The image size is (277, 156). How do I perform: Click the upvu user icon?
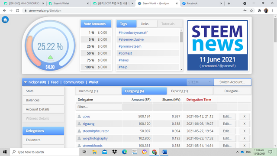[79, 116]
